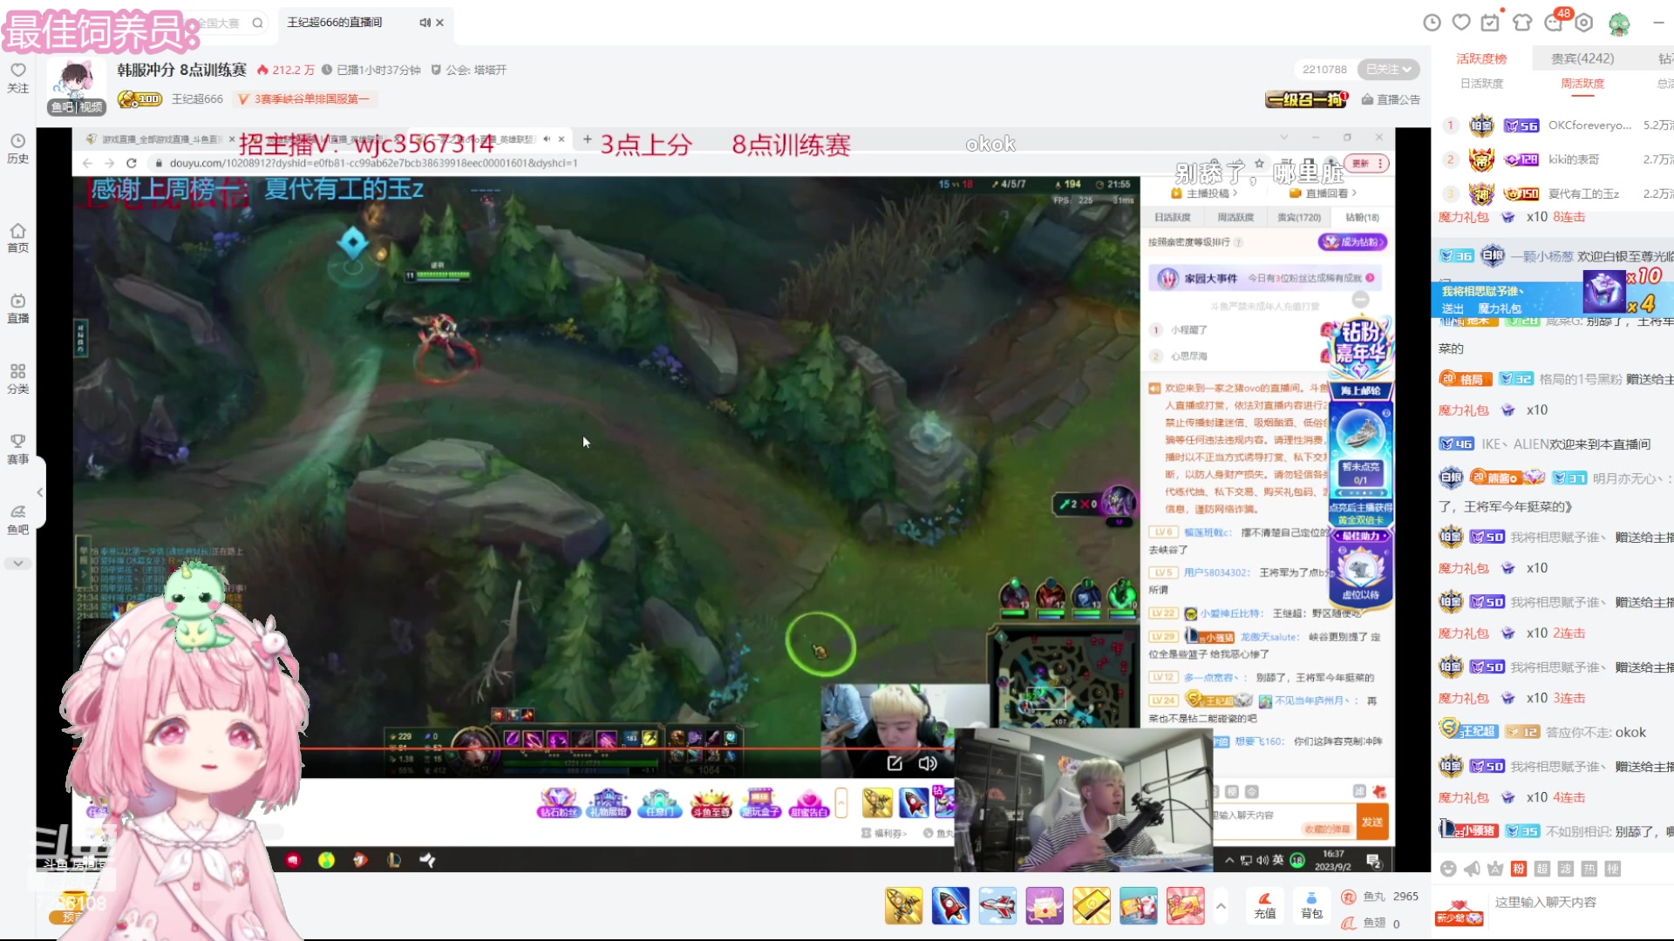Screen dimensions: 1674x941
Task: Switch to the 贵宾(1720) tab
Action: coord(1298,217)
